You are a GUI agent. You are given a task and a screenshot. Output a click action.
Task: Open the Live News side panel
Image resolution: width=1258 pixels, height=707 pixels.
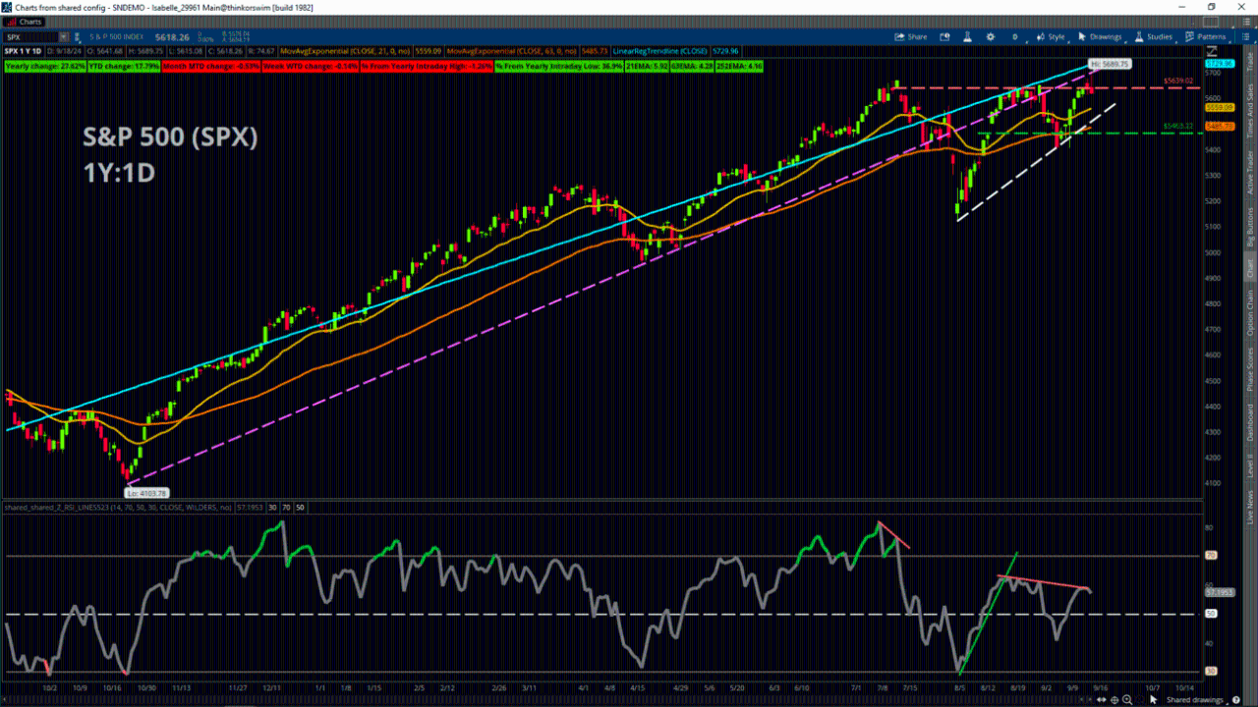(x=1250, y=504)
